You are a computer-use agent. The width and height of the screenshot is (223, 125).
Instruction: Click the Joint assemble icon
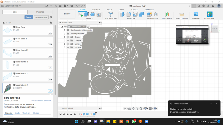(156, 14)
